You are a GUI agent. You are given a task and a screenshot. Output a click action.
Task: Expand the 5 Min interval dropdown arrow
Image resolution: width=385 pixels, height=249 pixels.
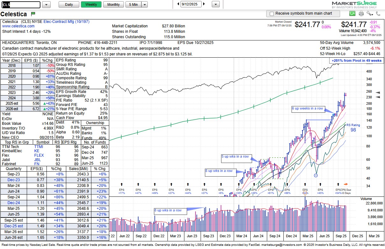145,4
